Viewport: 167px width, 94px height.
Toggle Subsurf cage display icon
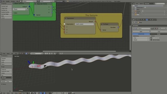coord(159,28)
